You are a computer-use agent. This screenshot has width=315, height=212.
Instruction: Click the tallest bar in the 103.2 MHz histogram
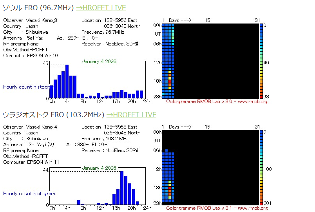pyautogui.click(x=122, y=188)
